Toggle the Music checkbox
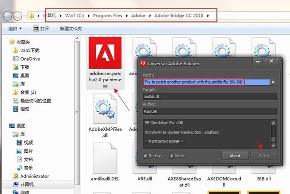This screenshot has width=290, height=194. pyautogui.click(x=172, y=156)
